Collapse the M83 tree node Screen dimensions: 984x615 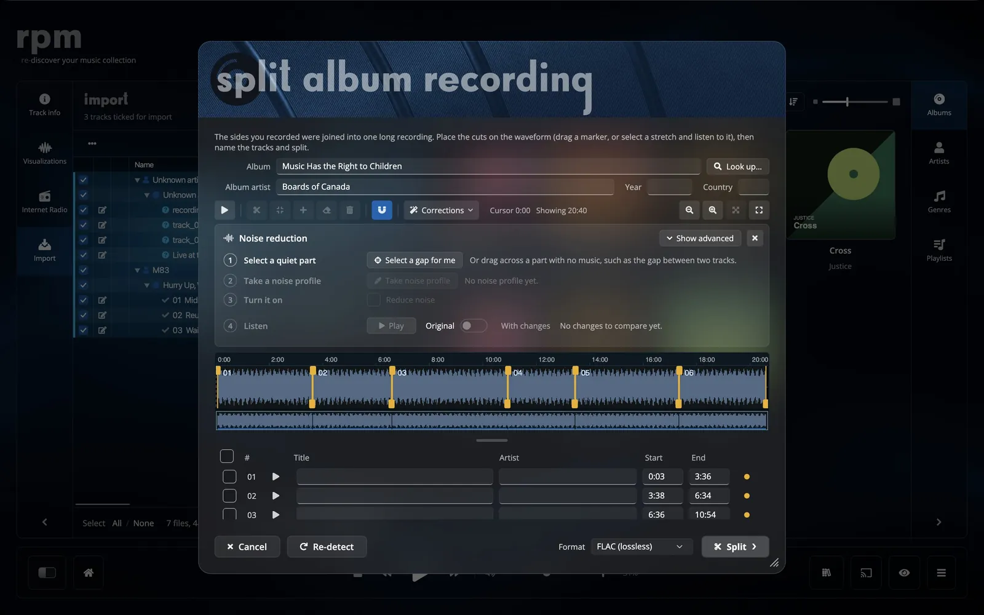pyautogui.click(x=138, y=270)
